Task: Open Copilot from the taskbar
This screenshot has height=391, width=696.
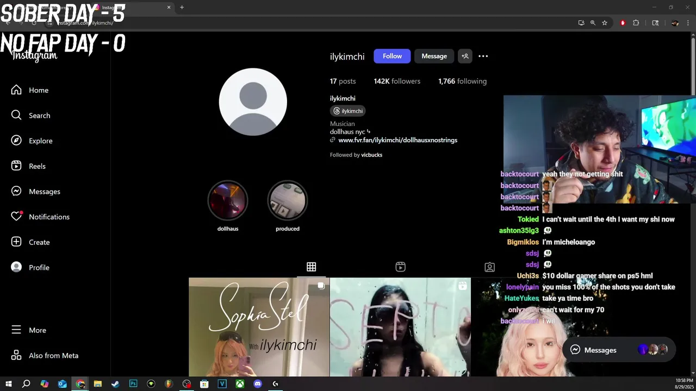Action: (x=45, y=384)
